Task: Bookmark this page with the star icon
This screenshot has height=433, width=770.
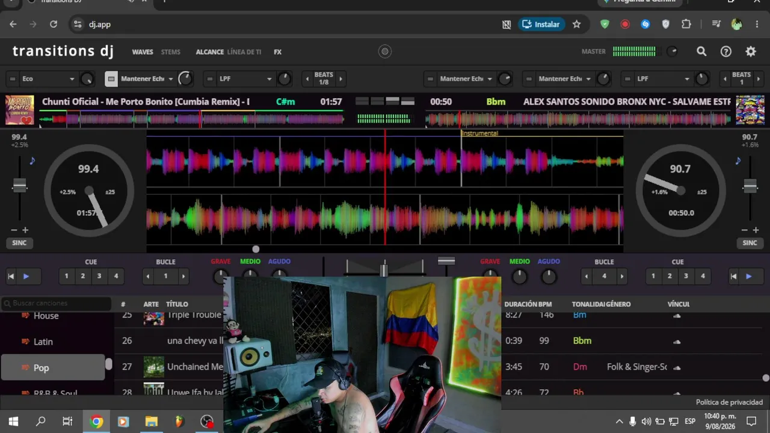Action: click(x=576, y=24)
